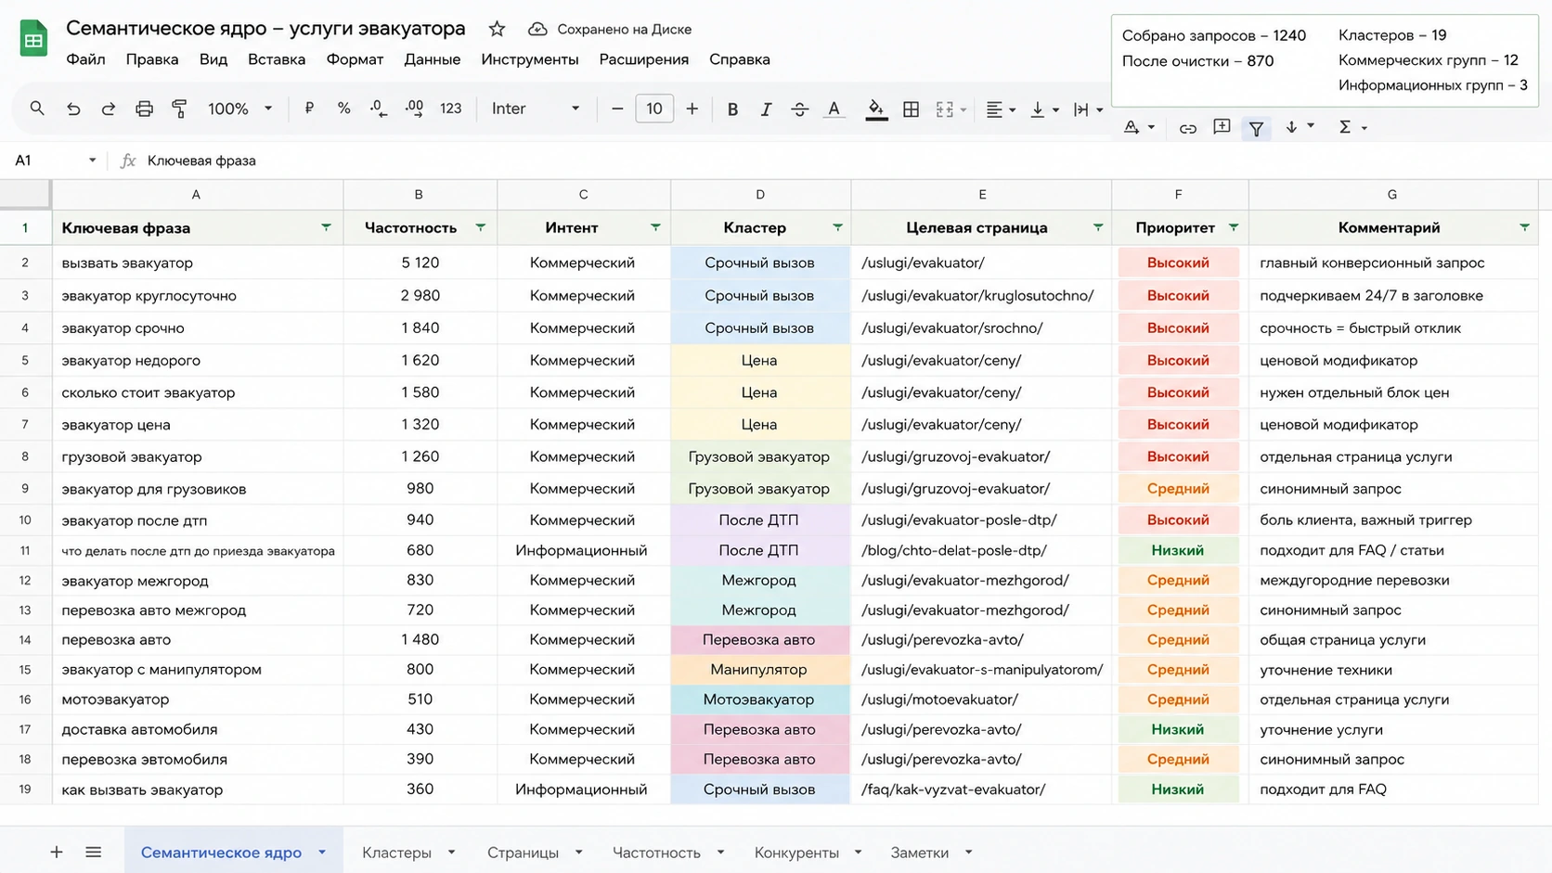
Task: Click the print icon
Action: (x=144, y=109)
